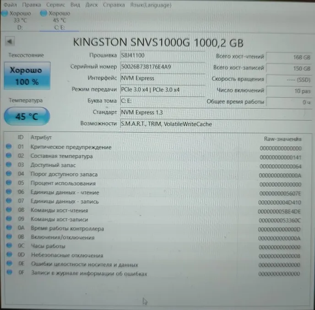
Task: Open the Справка menu
Action: pyautogui.click(x=114, y=5)
